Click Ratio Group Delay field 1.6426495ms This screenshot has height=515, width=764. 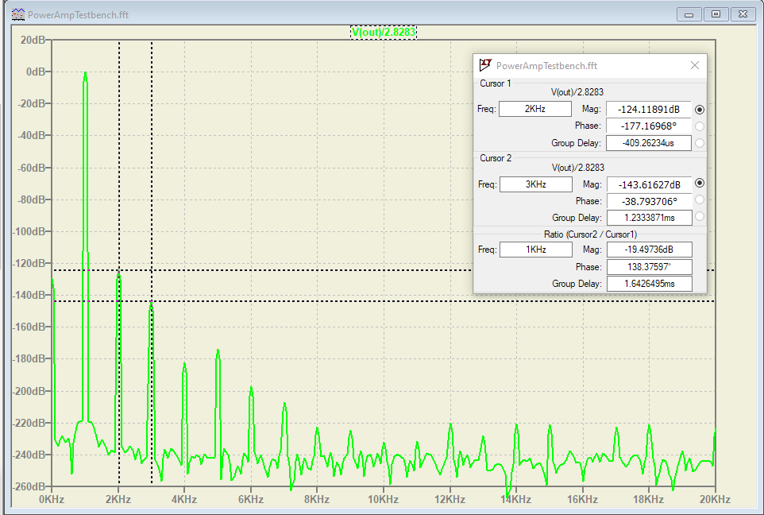[649, 284]
